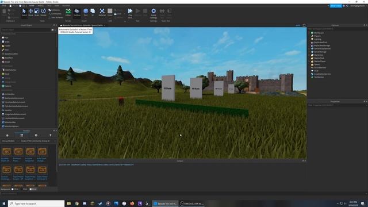Open the Terrain Editor
The width and height of the screenshot is (368, 207).
coord(68,13)
